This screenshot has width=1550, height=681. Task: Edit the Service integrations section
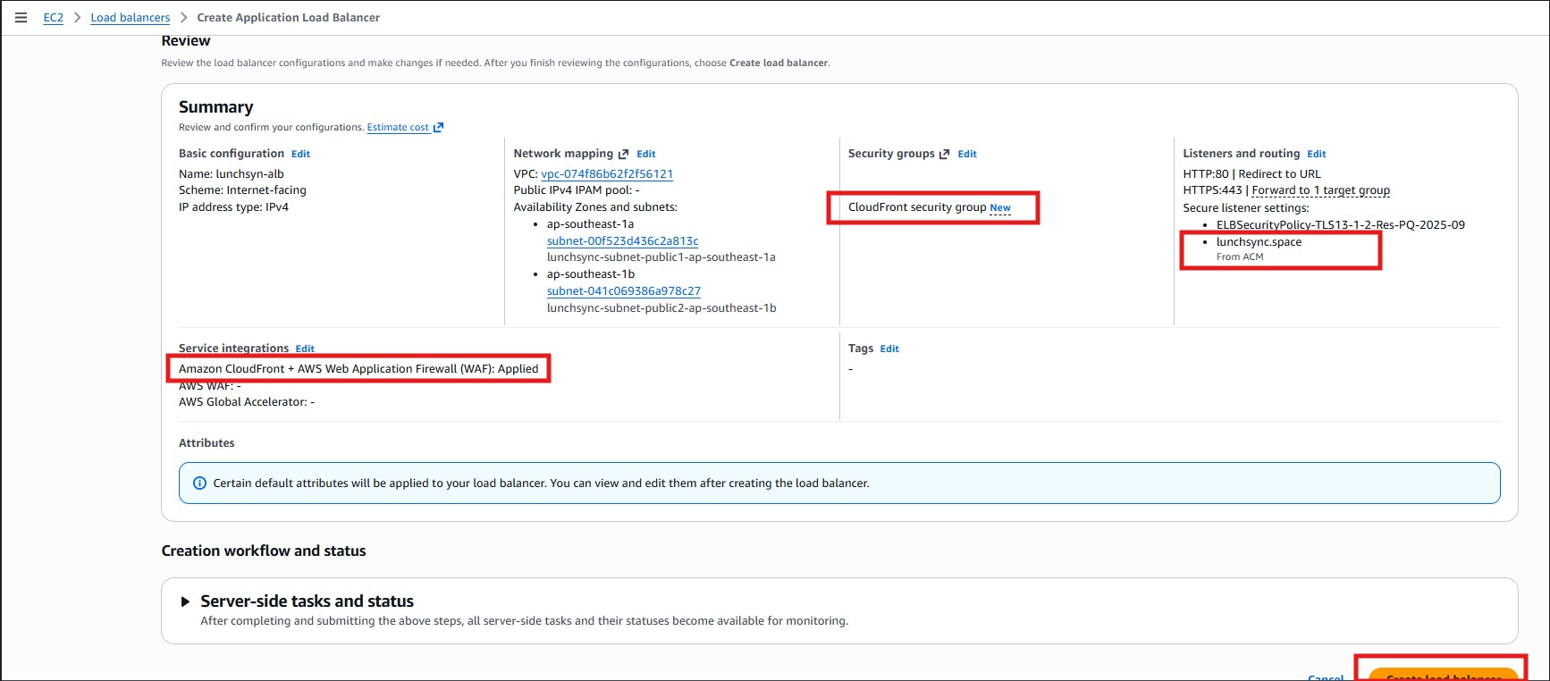tap(305, 349)
